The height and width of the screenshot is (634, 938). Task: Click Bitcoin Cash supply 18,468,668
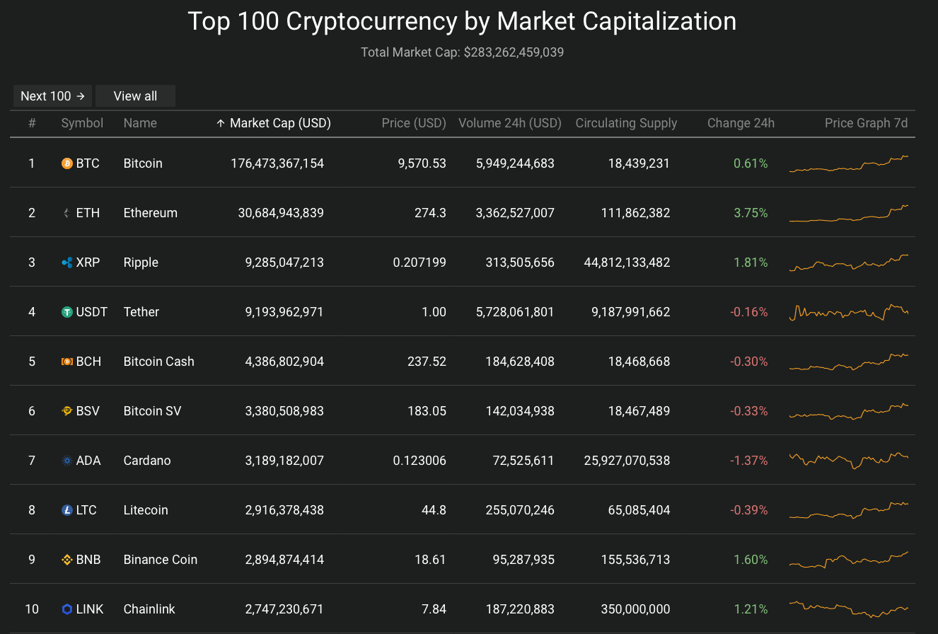click(x=639, y=362)
